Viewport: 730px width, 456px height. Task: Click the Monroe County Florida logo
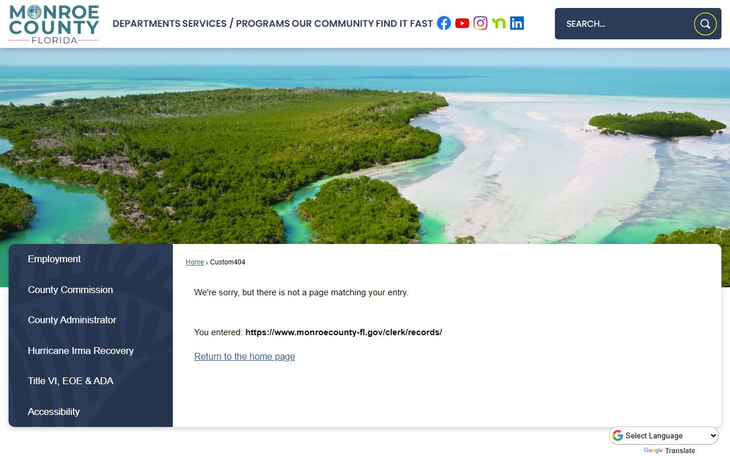54,24
